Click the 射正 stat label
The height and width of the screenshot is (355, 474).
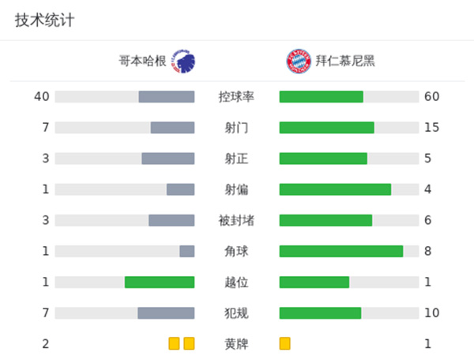[x=236, y=159]
